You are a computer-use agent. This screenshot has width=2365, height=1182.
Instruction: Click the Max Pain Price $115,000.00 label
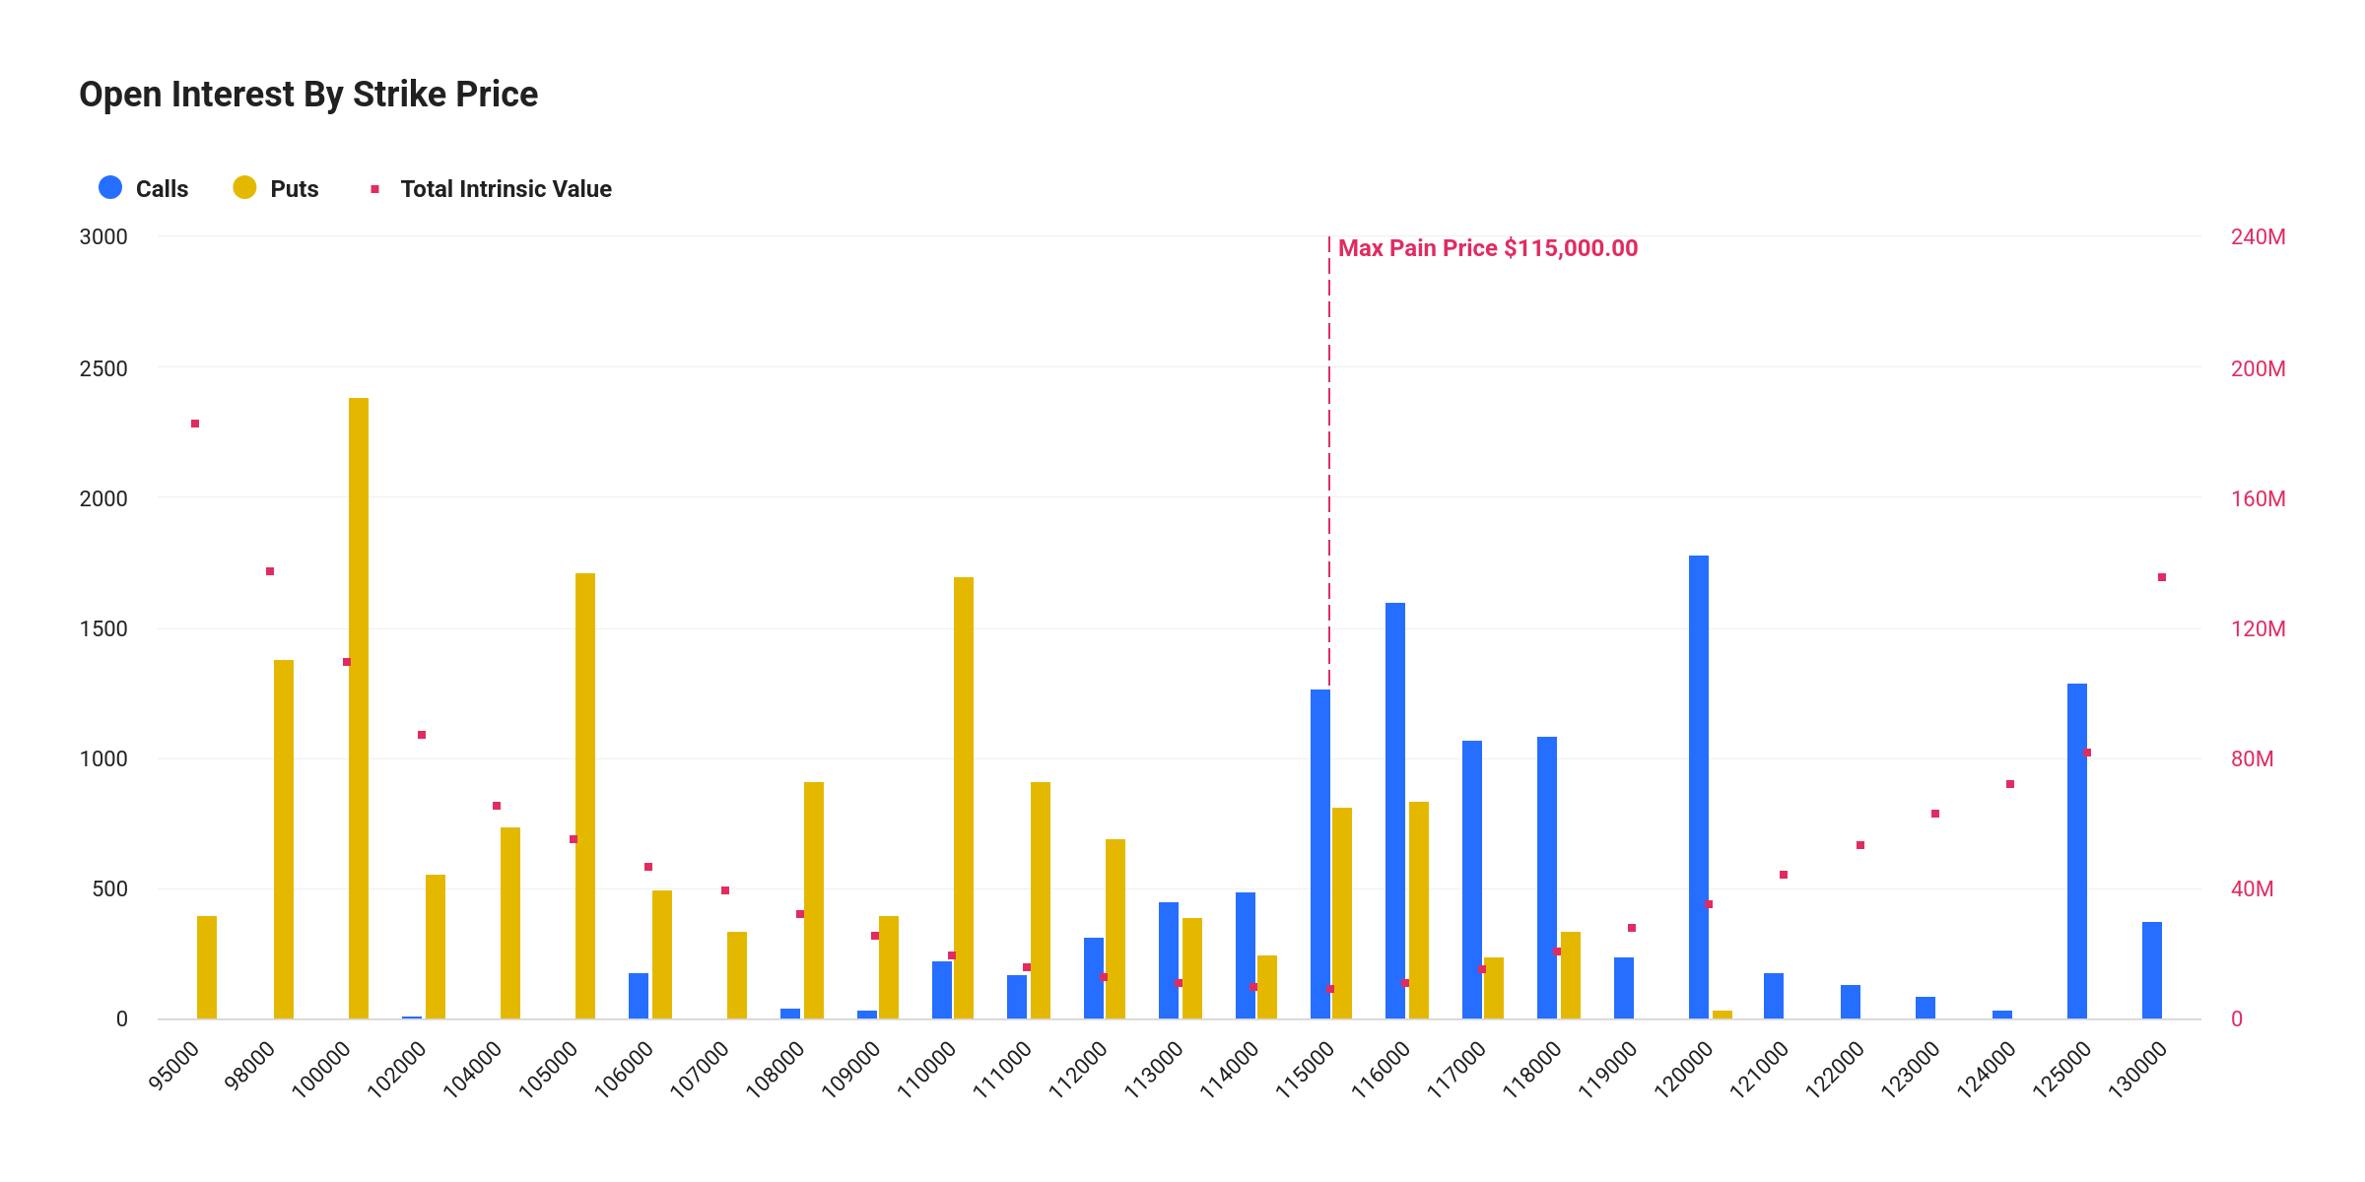pos(1487,248)
